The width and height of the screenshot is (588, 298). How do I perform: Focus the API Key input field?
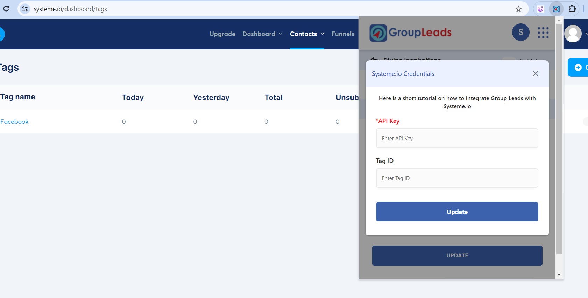tap(457, 138)
